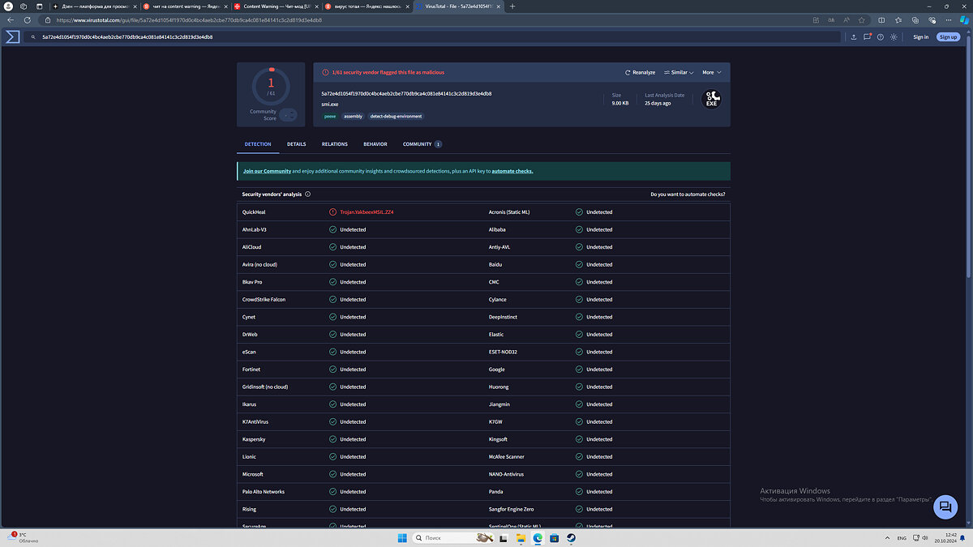Open the chat bubble widget icon
This screenshot has width=973, height=547.
pyautogui.click(x=945, y=507)
